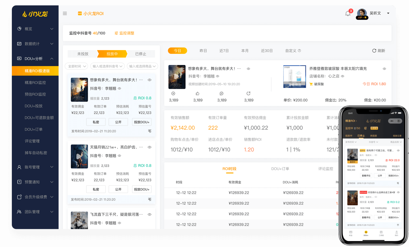
Task: Toggle eye beside 乔雅登雅致玻尿酸 product title
Action: 384,69
